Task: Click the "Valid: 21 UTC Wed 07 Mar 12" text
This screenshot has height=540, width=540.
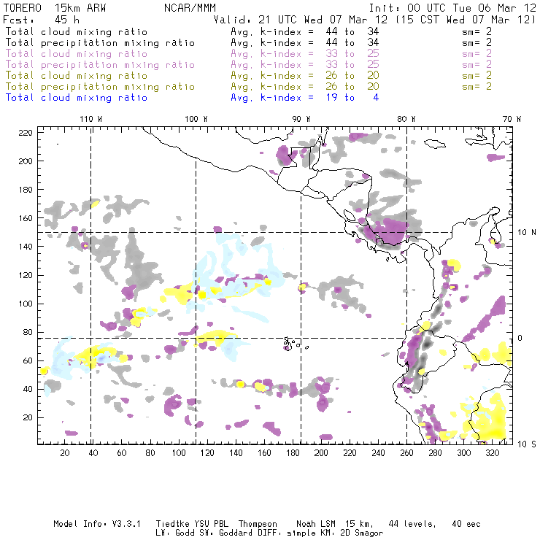Action: coord(301,20)
